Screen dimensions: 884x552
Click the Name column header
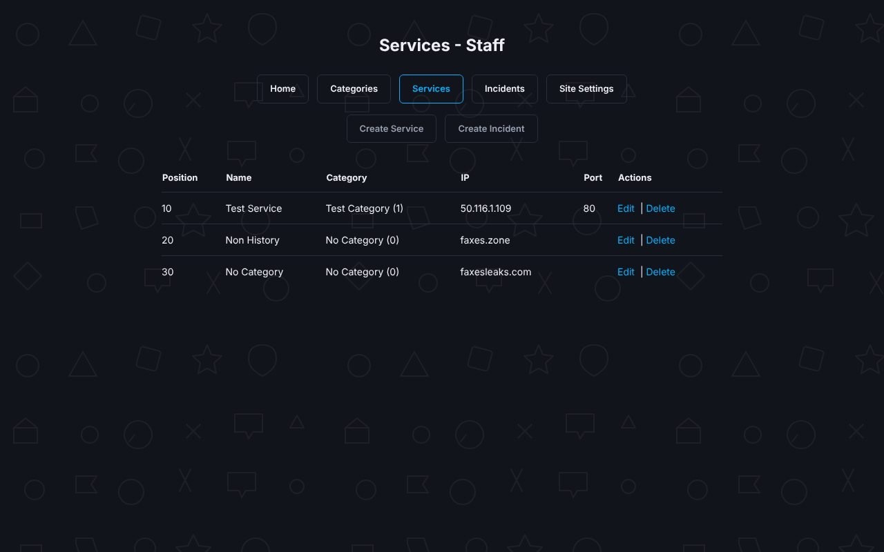[x=239, y=177]
